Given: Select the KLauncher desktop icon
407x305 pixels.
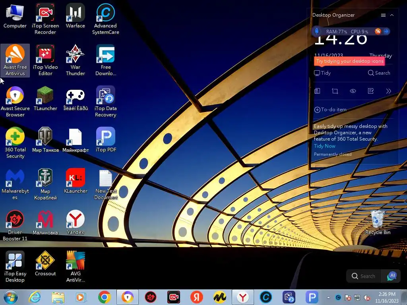Looking at the screenshot, I should [75, 181].
